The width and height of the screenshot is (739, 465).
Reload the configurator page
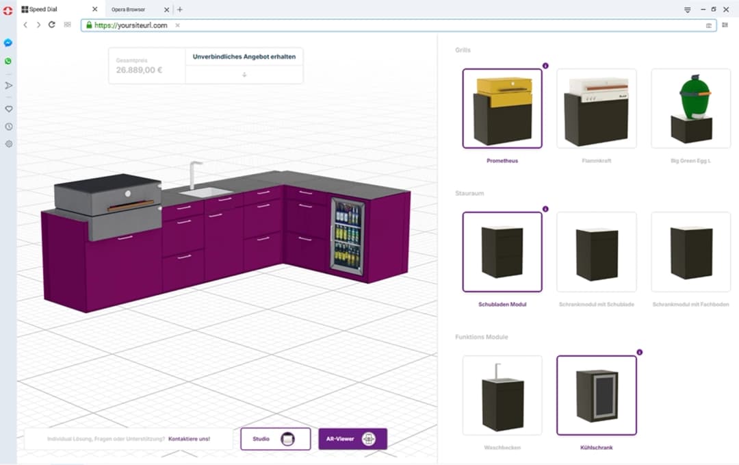click(x=53, y=25)
